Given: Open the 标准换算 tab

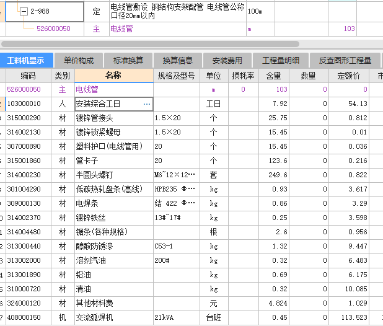Looking at the screenshot, I should tap(128, 60).
